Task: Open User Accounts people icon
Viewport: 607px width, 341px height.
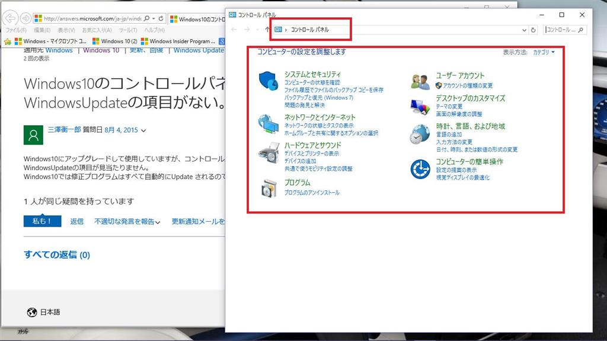Action: (420, 81)
